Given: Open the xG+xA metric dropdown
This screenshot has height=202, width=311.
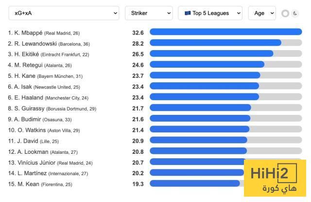Looking at the screenshot, I should [64, 13].
